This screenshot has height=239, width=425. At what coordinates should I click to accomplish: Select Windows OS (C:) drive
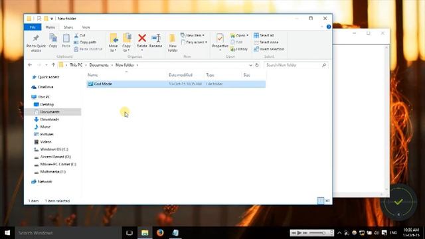point(54,149)
